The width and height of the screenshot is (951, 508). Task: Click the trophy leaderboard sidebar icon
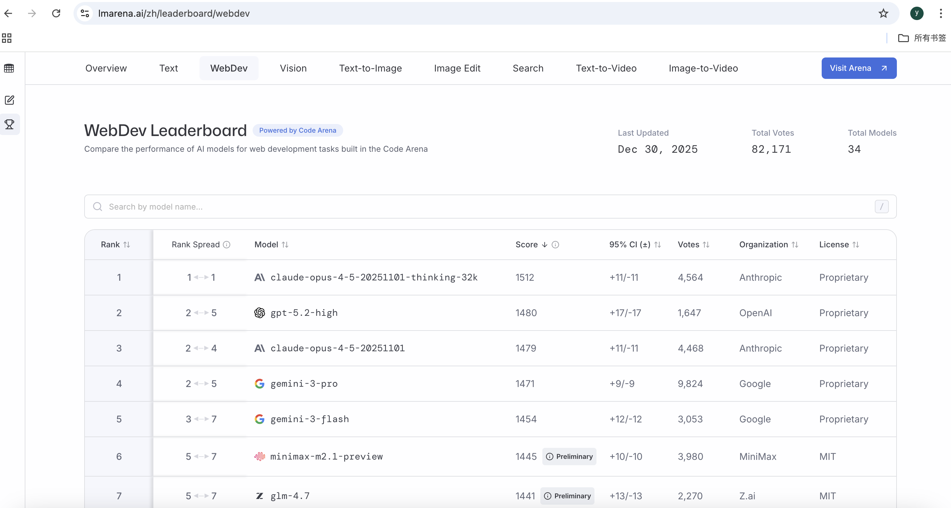click(x=10, y=124)
